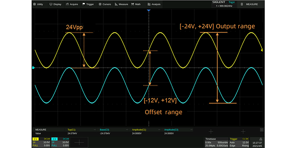This screenshot has width=296, height=148.
Task: Click the yellow trigger level arrow on right edge
Action: click(x=262, y=50)
